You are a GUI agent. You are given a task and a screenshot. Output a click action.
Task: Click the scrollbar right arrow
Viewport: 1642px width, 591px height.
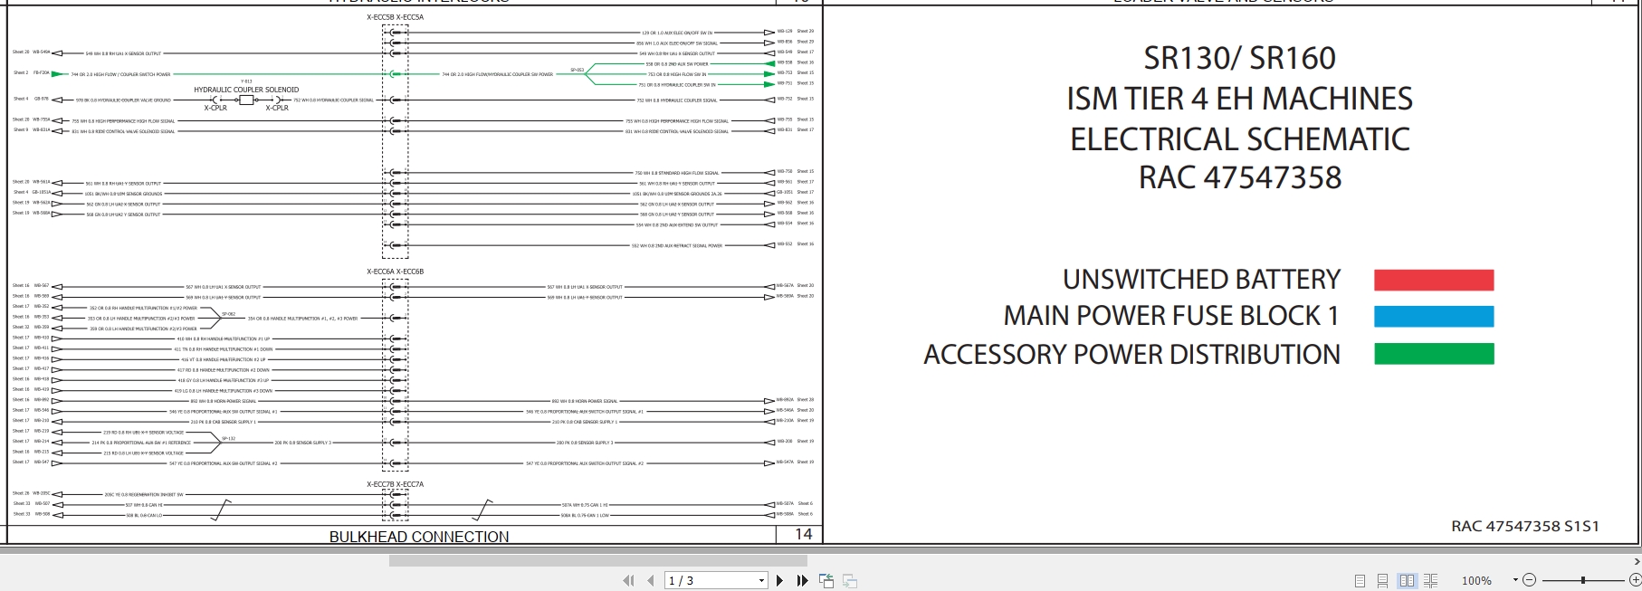point(1636,561)
